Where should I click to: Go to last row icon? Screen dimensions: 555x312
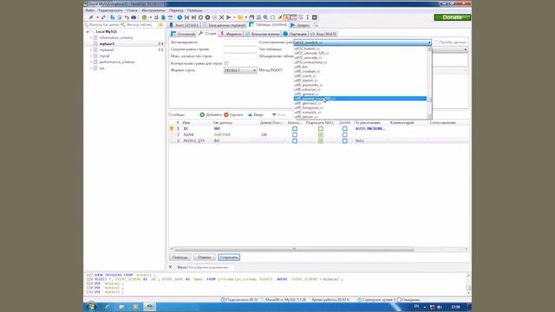[x=193, y=17]
